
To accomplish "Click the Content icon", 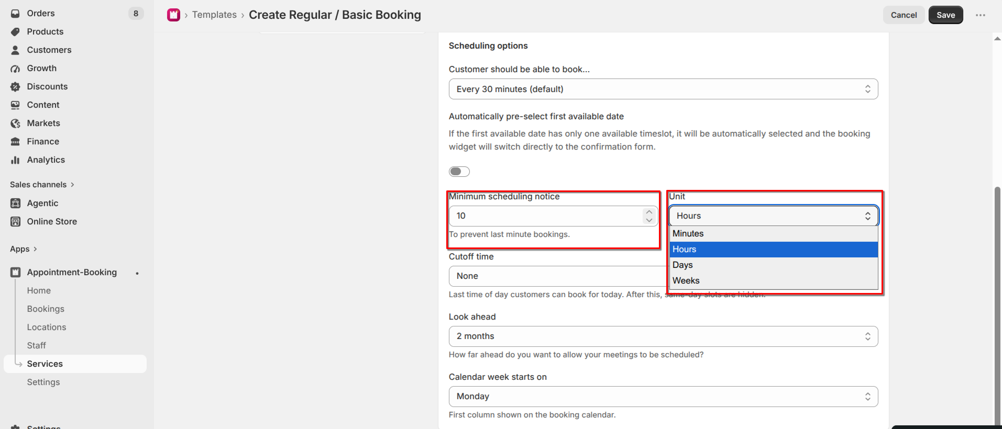I will click(x=15, y=105).
